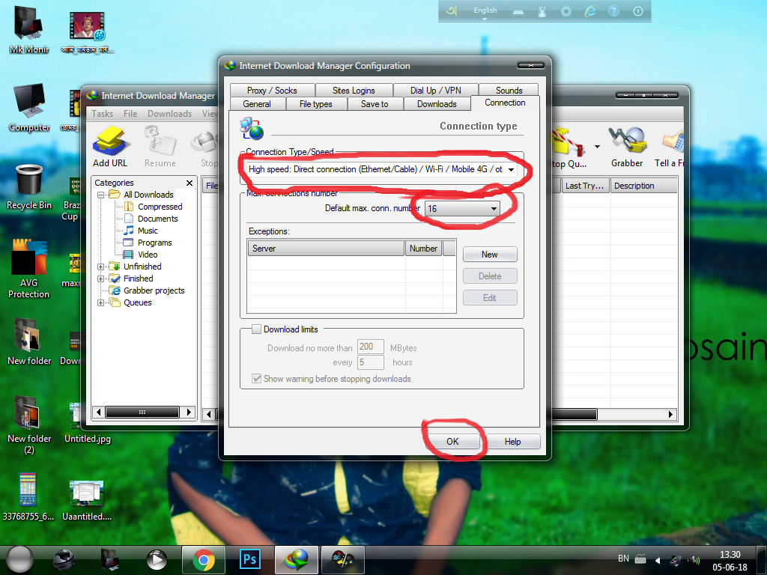This screenshot has height=575, width=767.
Task: Enable the Download limits checkbox
Action: coord(256,329)
